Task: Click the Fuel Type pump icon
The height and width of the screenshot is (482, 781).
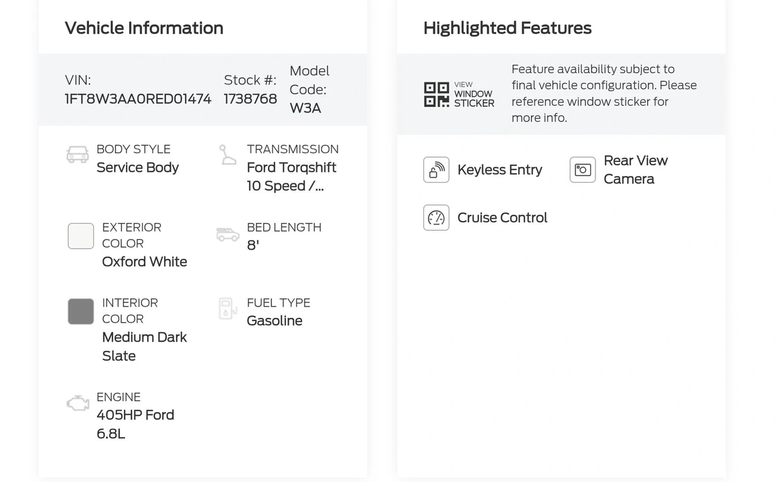Action: click(x=227, y=309)
